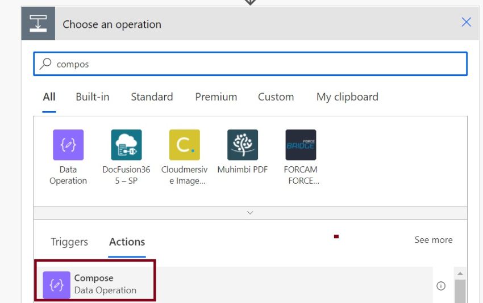This screenshot has height=303, width=483.
Task: Expand the connectors list chevron
Action: pos(250,213)
